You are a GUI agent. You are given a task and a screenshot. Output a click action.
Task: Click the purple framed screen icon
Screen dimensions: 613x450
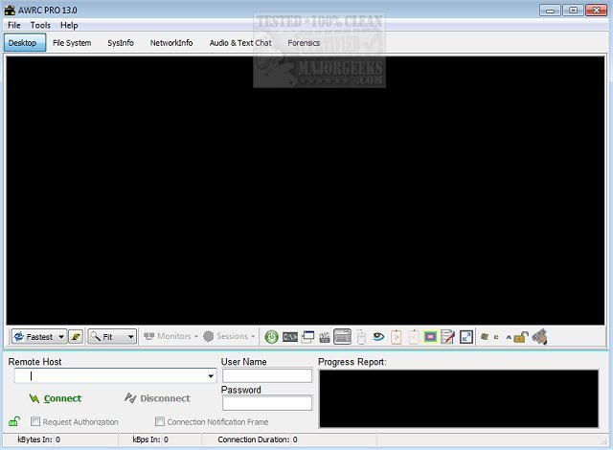pos(430,337)
